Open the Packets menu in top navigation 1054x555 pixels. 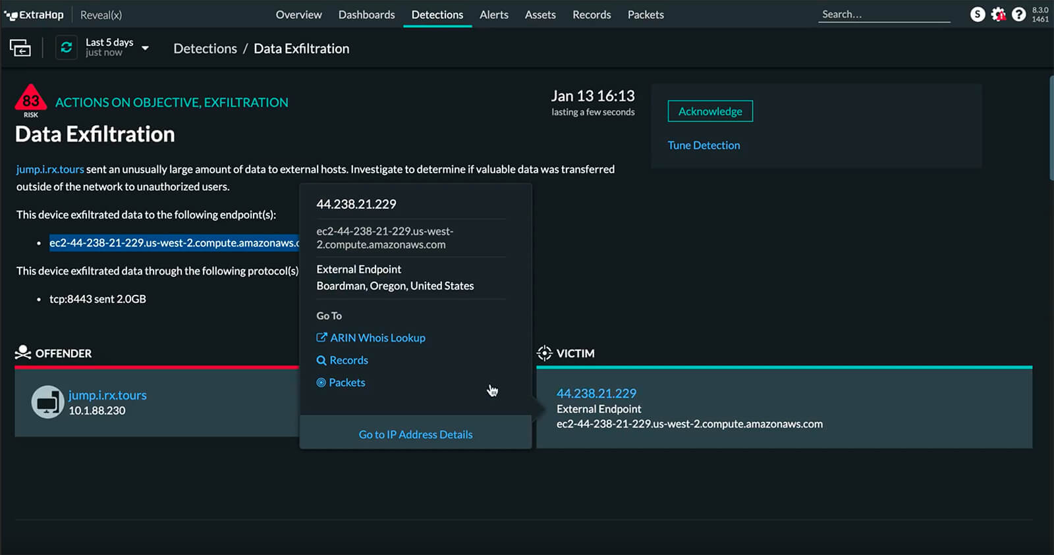coord(646,14)
